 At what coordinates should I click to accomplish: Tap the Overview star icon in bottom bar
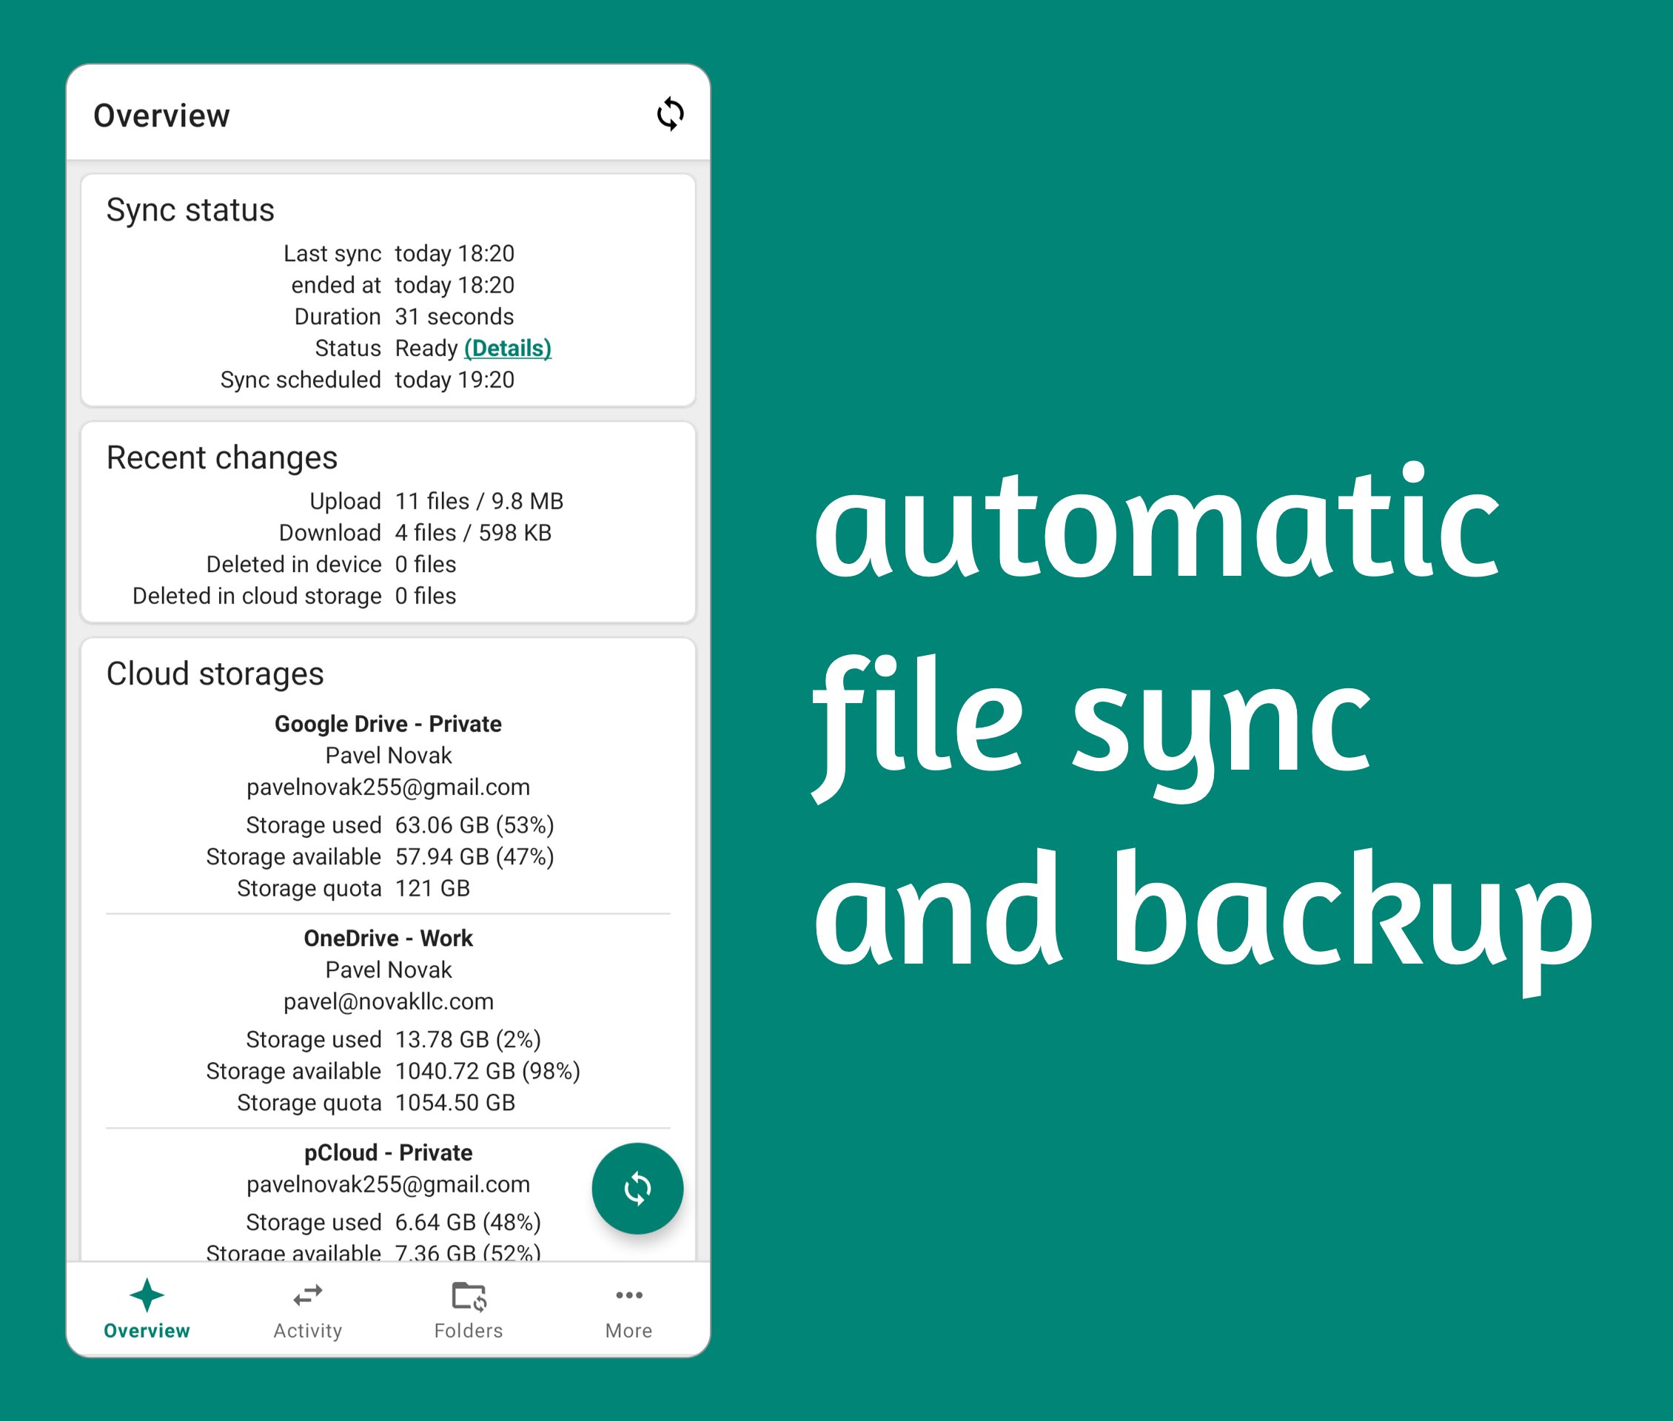coord(147,1295)
